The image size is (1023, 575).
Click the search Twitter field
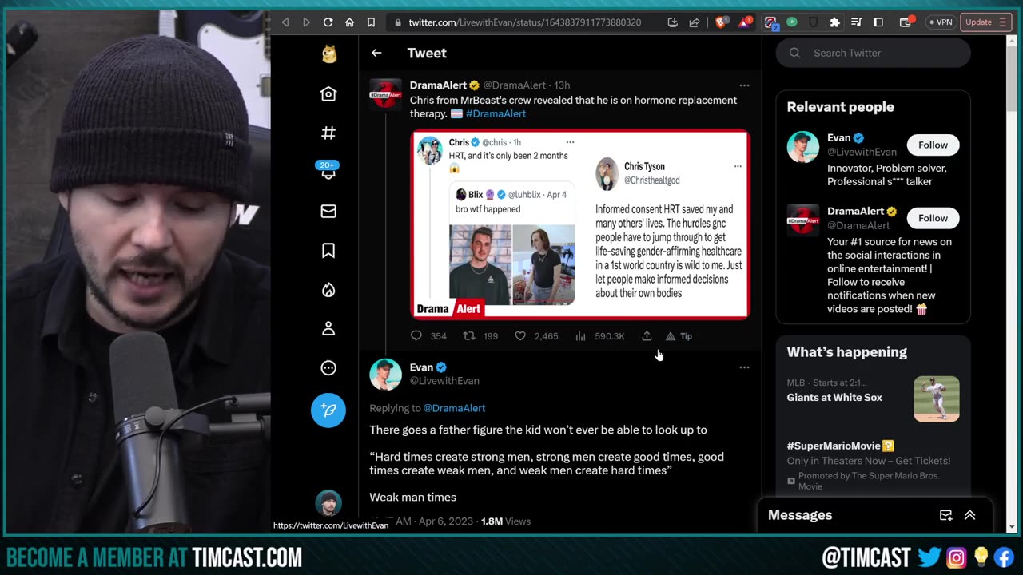tap(873, 53)
